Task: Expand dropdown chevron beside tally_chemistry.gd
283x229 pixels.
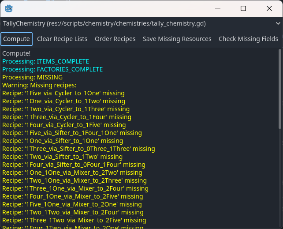Action: (x=278, y=23)
